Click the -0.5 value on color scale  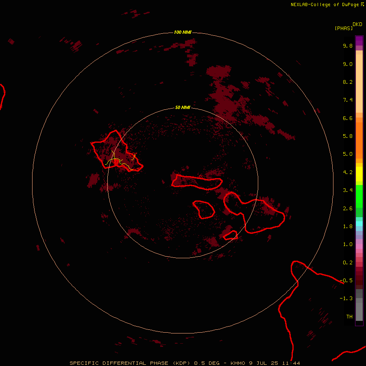pyautogui.click(x=346, y=281)
